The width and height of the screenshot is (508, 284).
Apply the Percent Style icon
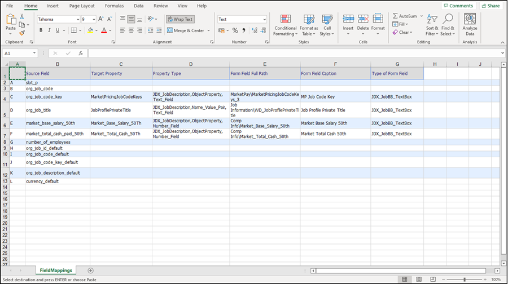235,30
